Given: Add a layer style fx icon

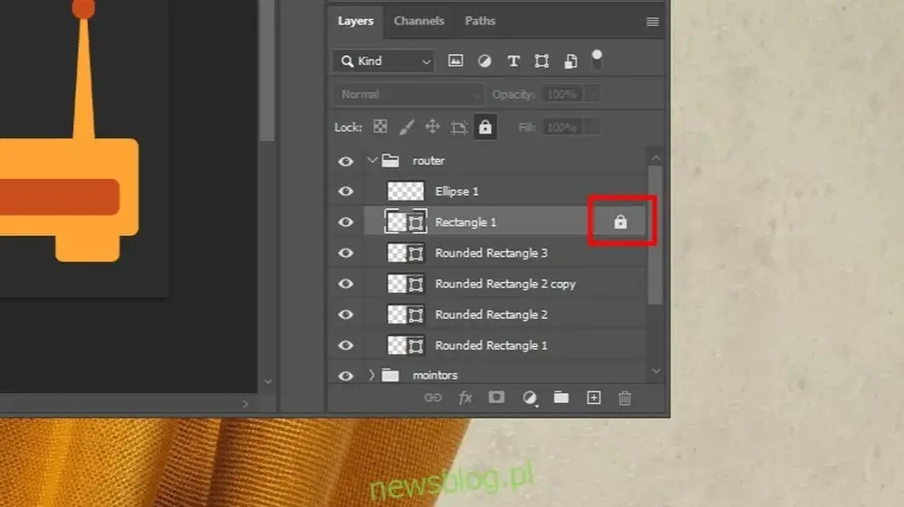Looking at the screenshot, I should [x=466, y=398].
